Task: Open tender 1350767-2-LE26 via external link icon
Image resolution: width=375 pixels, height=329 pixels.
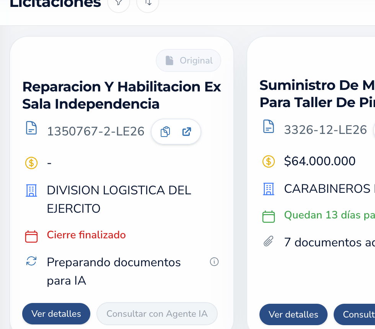Action: pyautogui.click(x=186, y=131)
